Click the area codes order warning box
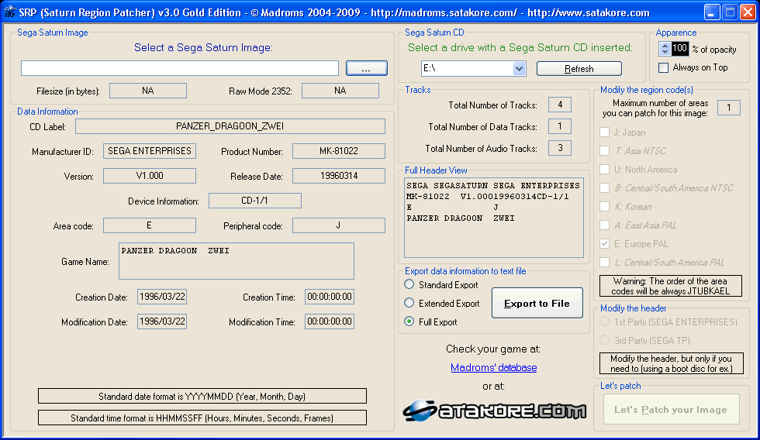Viewport: 760px width, 440px height. point(671,286)
